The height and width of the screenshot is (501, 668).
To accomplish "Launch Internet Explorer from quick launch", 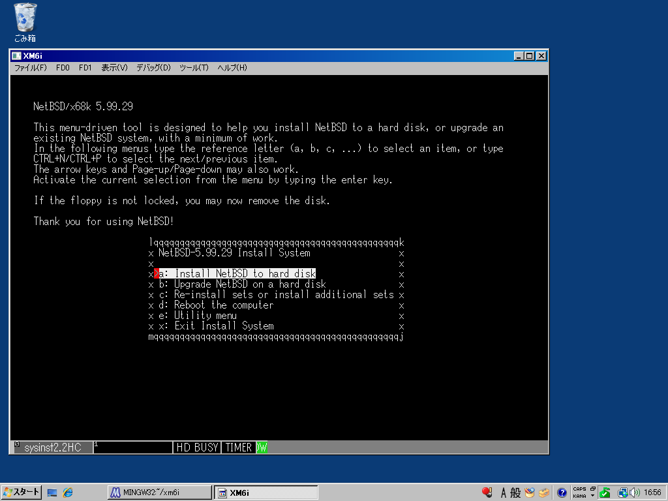I will pos(68,493).
